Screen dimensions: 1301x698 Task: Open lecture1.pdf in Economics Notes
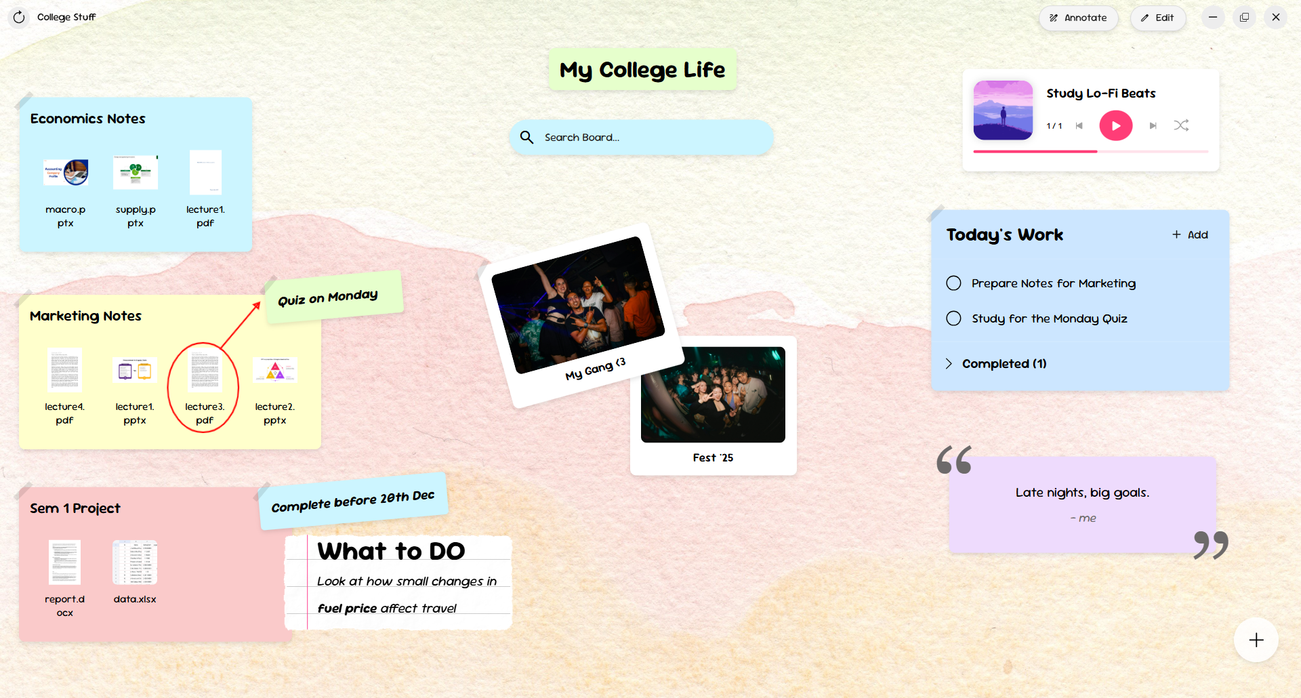[x=205, y=190]
